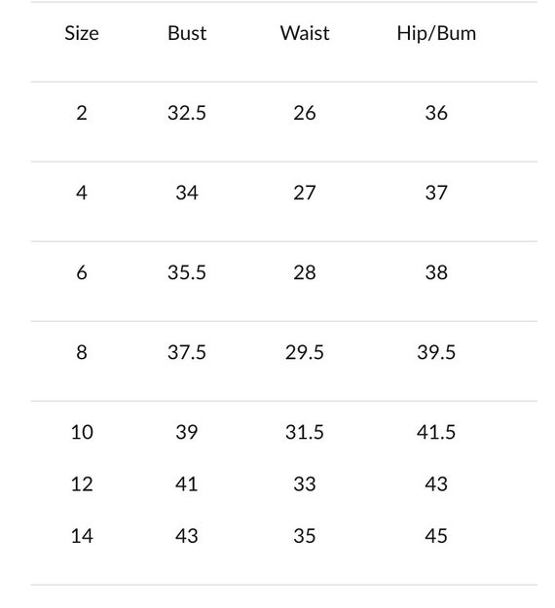Screen dimensions: 555x608
Task: Select size 6 row label
Action: 82,272
